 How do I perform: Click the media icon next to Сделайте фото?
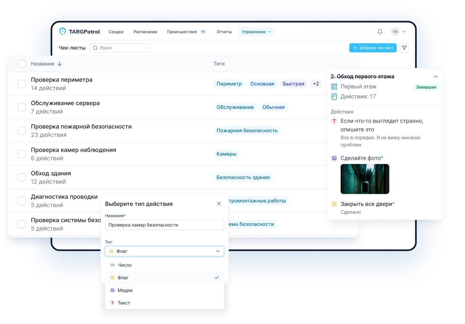pos(334,158)
